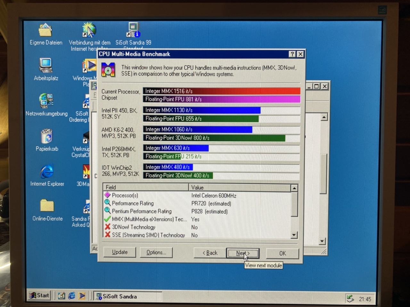Click the Intel PII 450 Integer MMX 1130 bar
The image size is (410, 307).
(x=202, y=110)
